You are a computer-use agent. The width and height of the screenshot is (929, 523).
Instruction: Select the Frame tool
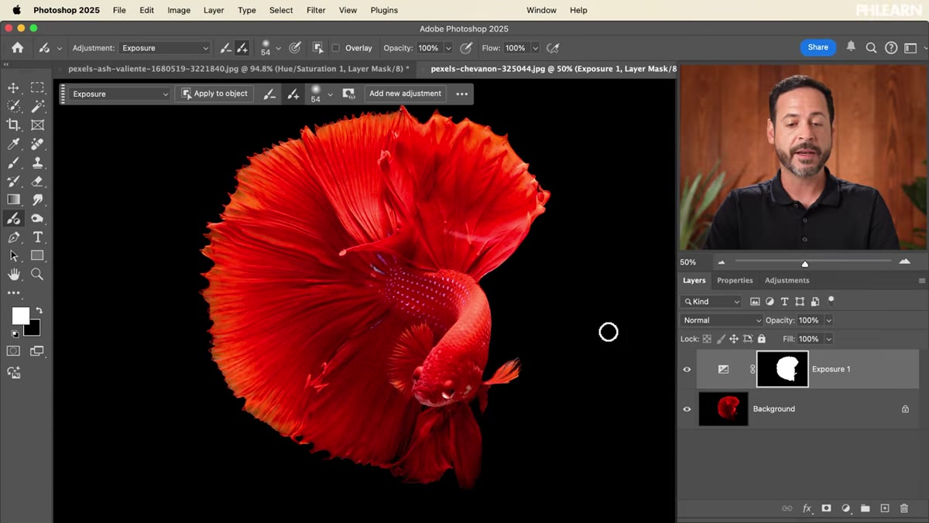(37, 125)
